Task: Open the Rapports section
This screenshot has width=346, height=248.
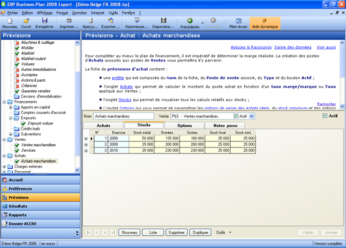Action: click(41, 215)
